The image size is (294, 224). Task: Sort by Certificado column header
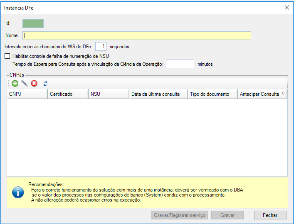point(68,94)
